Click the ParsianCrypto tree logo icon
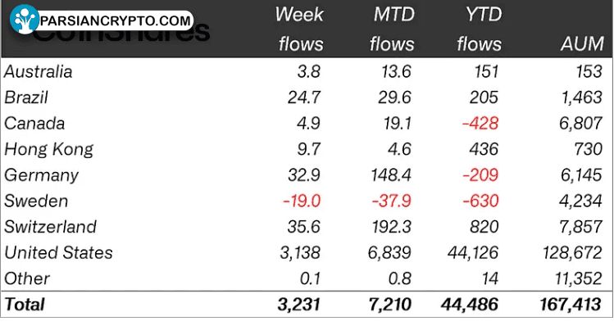This screenshot has width=614, height=335. coord(25,19)
